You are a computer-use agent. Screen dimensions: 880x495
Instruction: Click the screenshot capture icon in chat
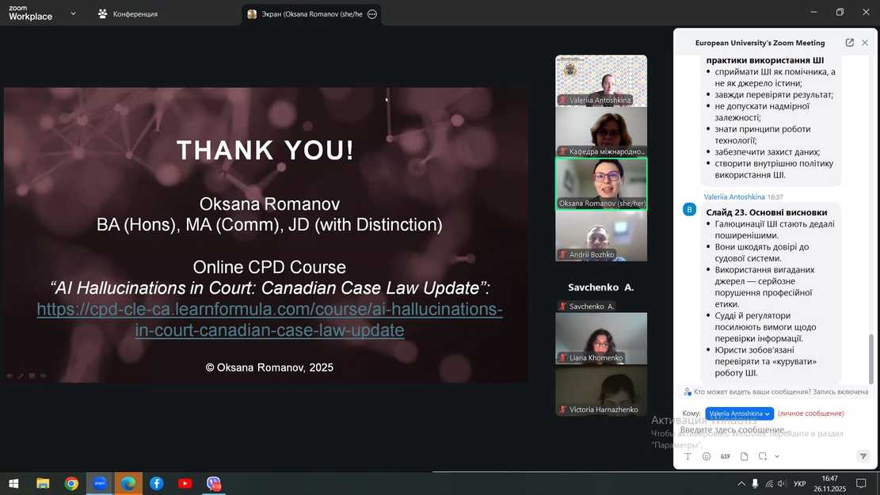(762, 456)
